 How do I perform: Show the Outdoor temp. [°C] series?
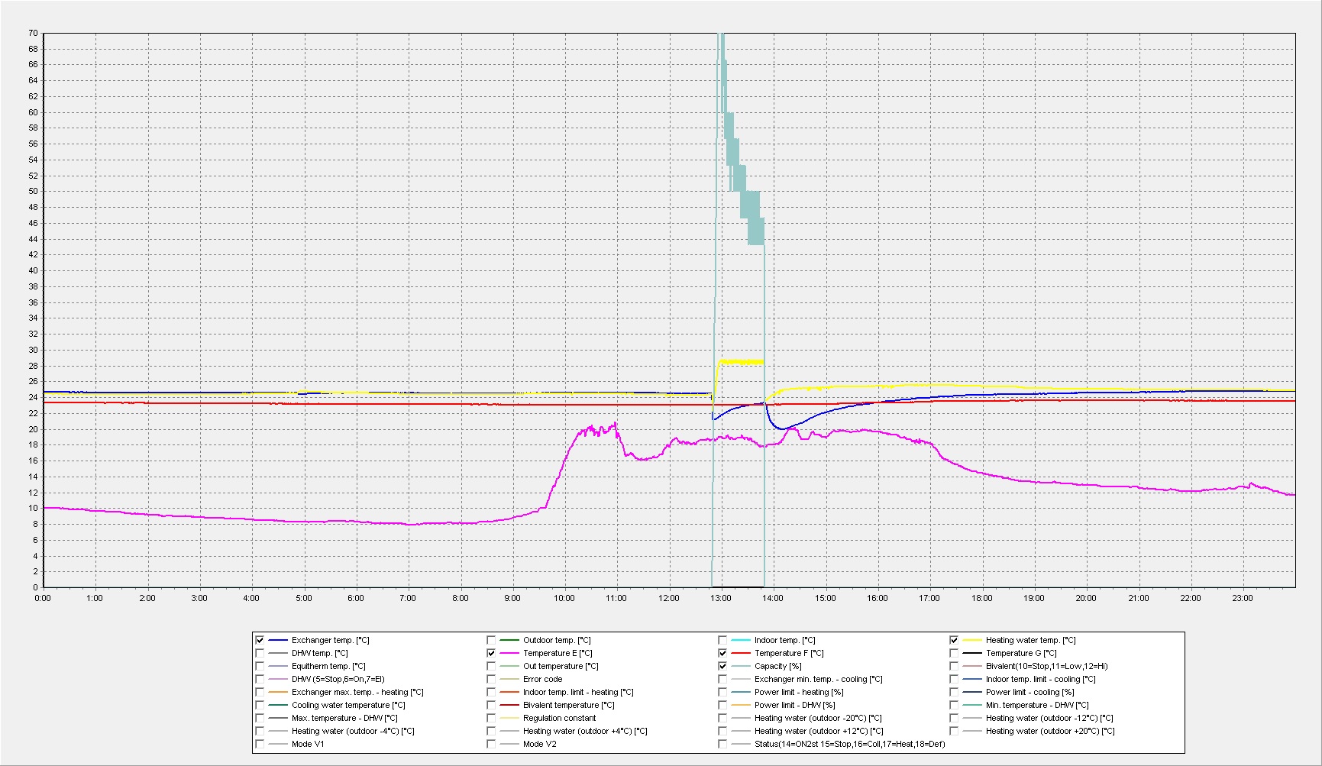point(491,640)
